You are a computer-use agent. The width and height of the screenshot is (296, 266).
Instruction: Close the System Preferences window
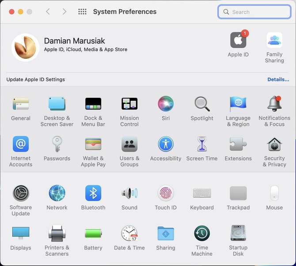(x=11, y=12)
